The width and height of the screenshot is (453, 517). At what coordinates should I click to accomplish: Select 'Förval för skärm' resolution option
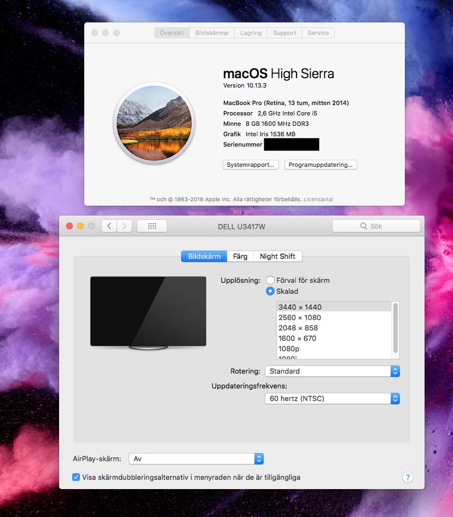[x=270, y=280]
